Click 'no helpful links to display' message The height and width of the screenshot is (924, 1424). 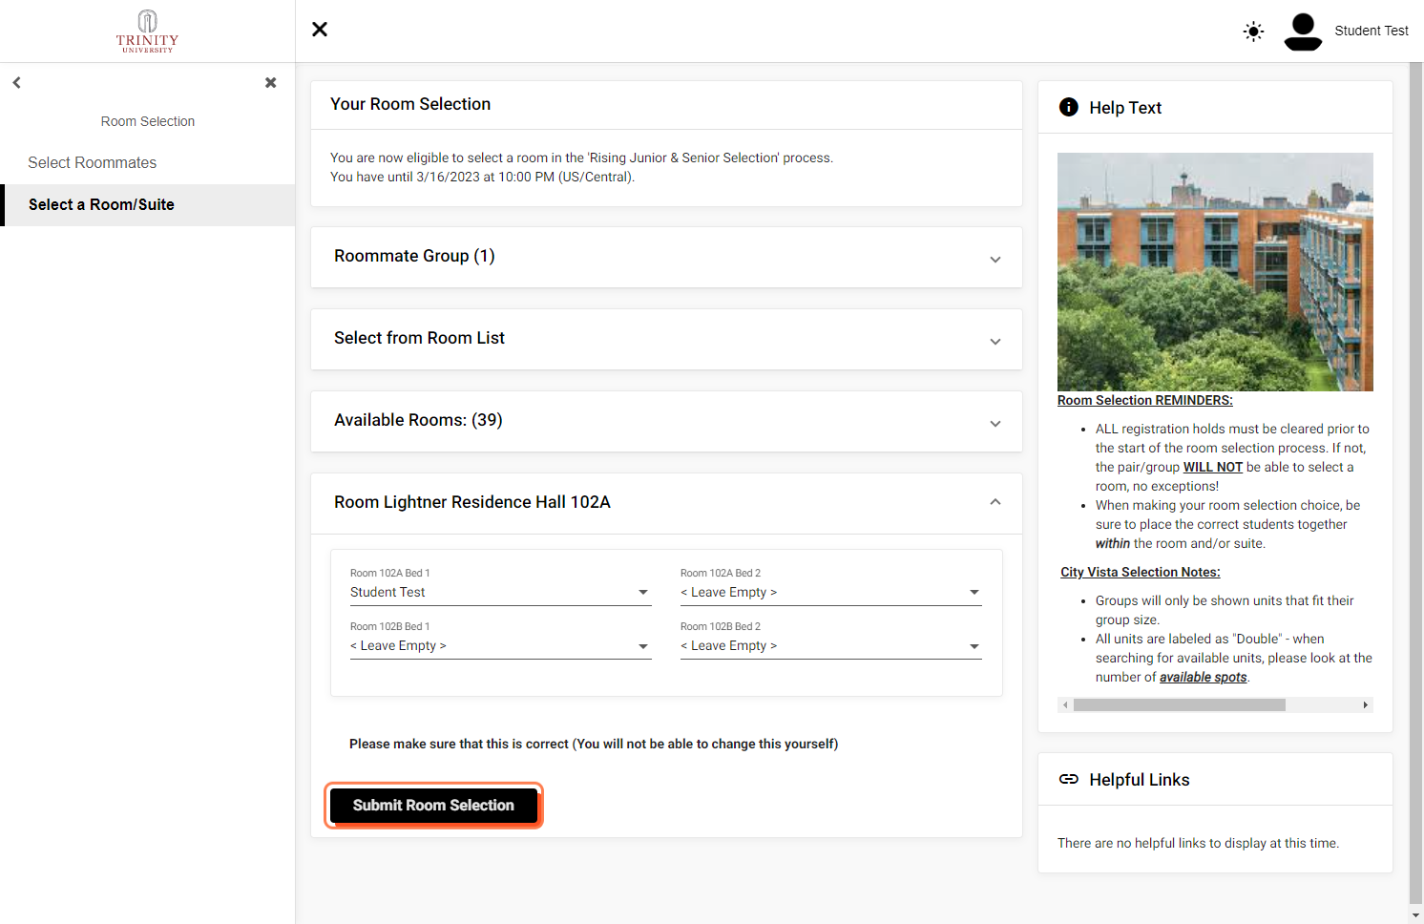pyautogui.click(x=1198, y=844)
